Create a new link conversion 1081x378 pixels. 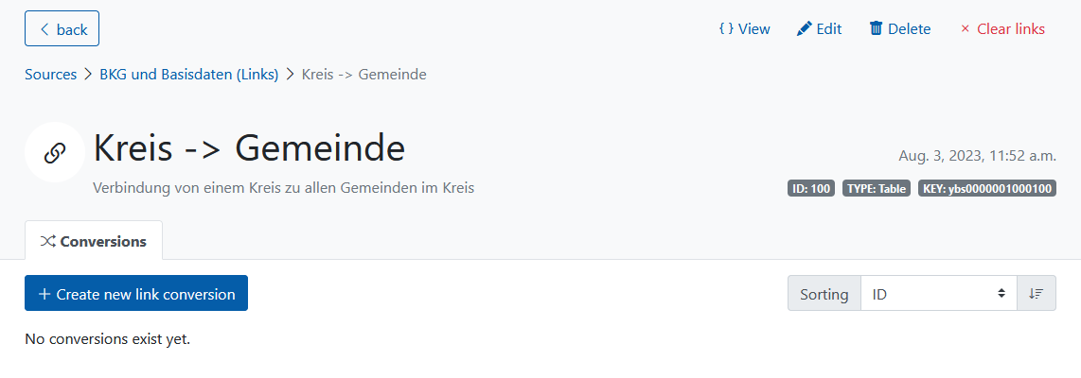pos(135,293)
